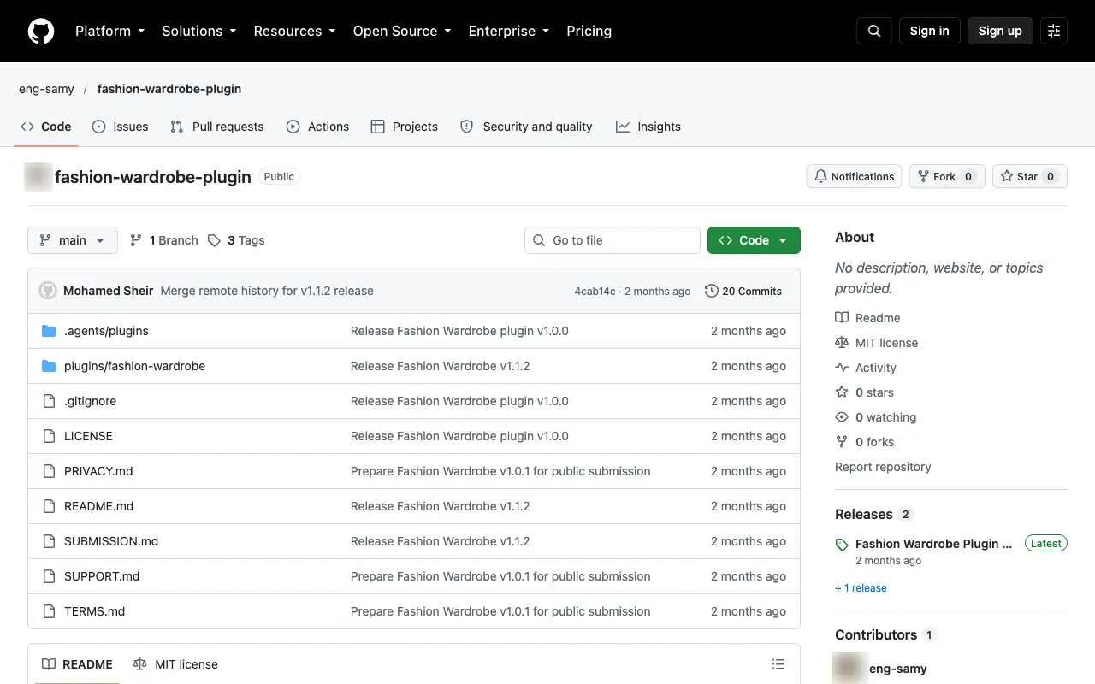
Task: View the 3 Tags link
Action: [x=237, y=240]
